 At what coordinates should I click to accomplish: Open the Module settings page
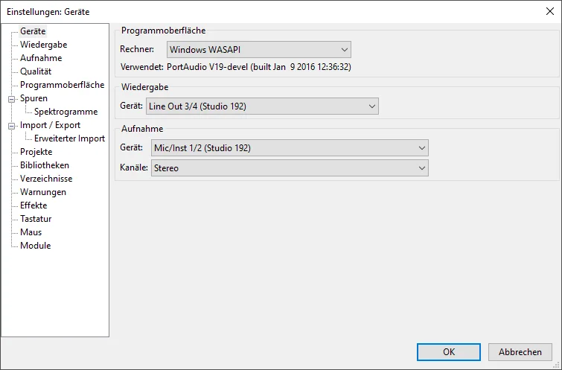(35, 246)
